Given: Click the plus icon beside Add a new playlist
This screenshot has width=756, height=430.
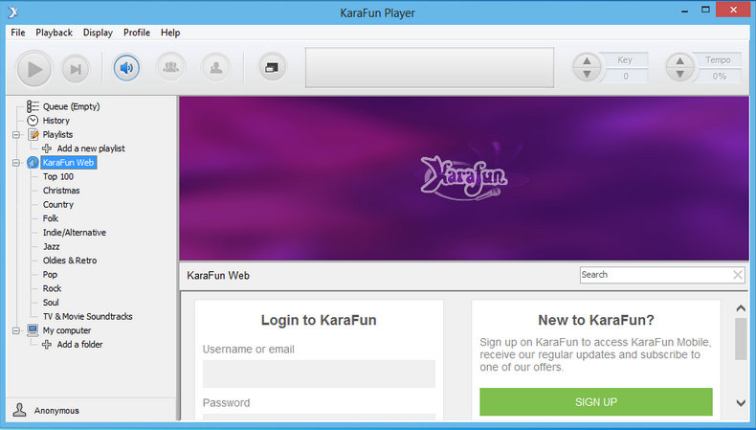Looking at the screenshot, I should (47, 148).
